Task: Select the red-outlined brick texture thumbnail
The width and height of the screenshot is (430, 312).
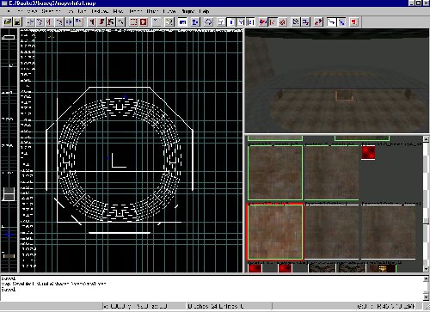Action: (x=275, y=231)
